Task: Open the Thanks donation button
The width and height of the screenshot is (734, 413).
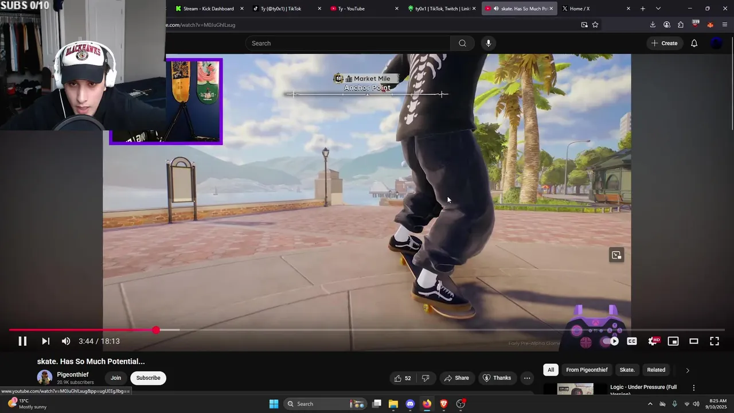Action: pyautogui.click(x=497, y=378)
